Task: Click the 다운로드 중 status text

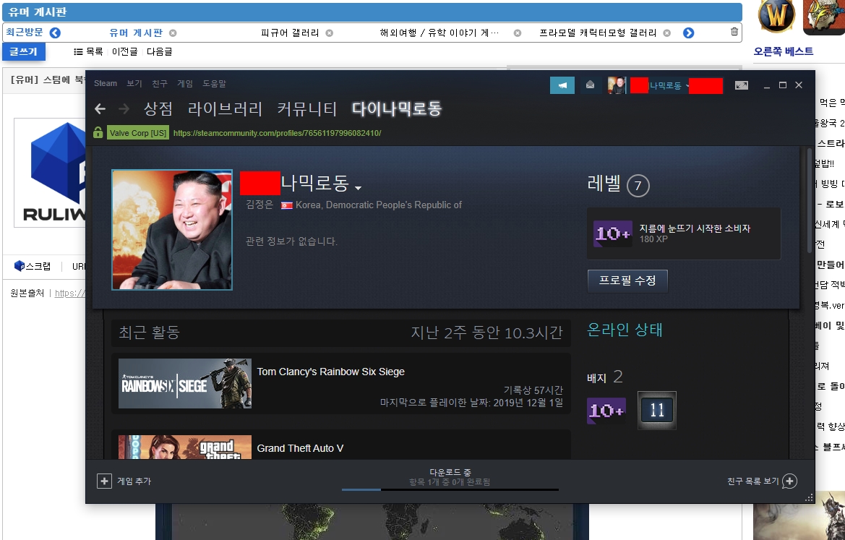Action: coord(450,472)
